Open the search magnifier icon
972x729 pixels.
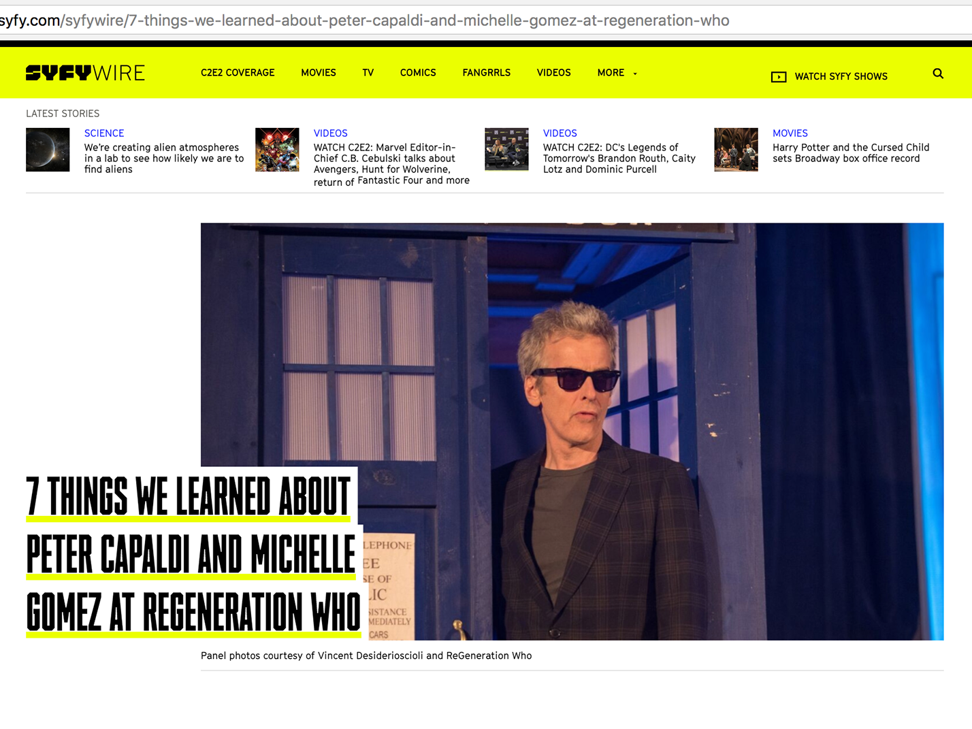coord(938,74)
